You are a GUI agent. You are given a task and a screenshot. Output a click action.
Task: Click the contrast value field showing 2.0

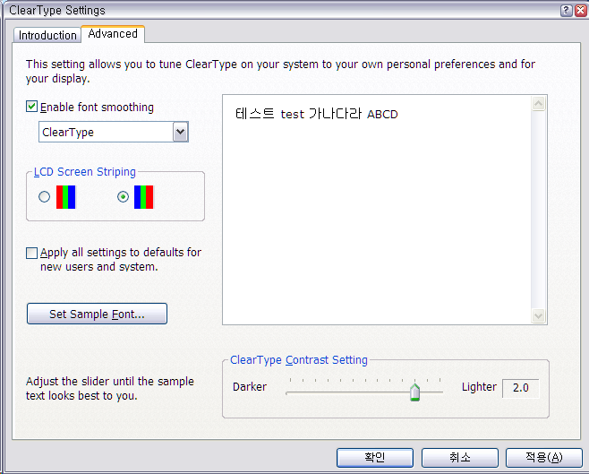(521, 388)
